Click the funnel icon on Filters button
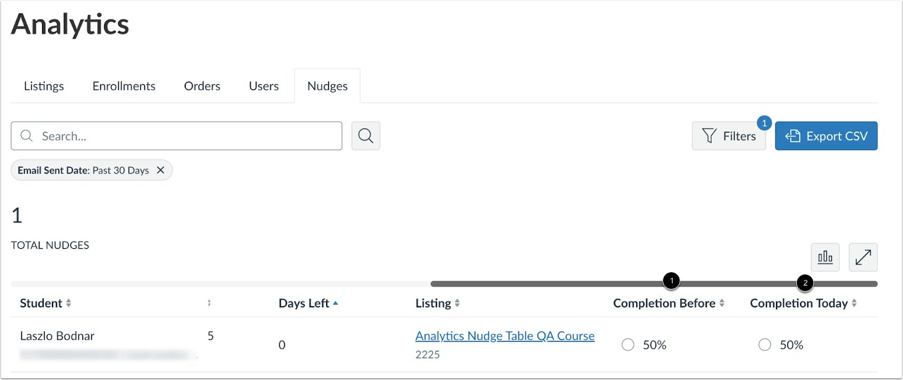 (708, 136)
